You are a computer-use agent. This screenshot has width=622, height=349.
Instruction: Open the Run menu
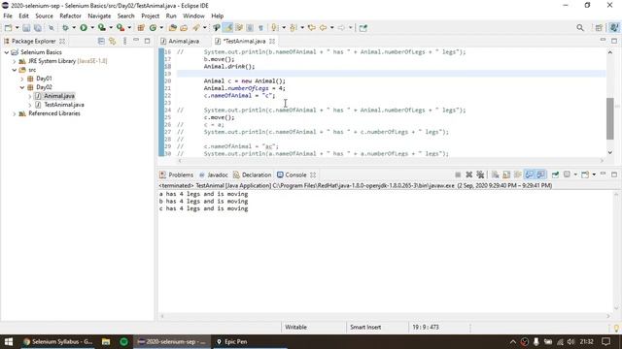pos(171,16)
